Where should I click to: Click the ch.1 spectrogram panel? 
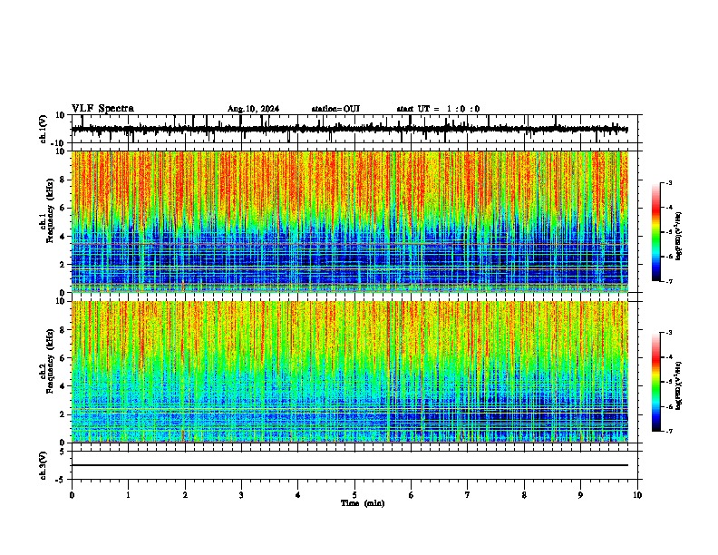[350, 221]
